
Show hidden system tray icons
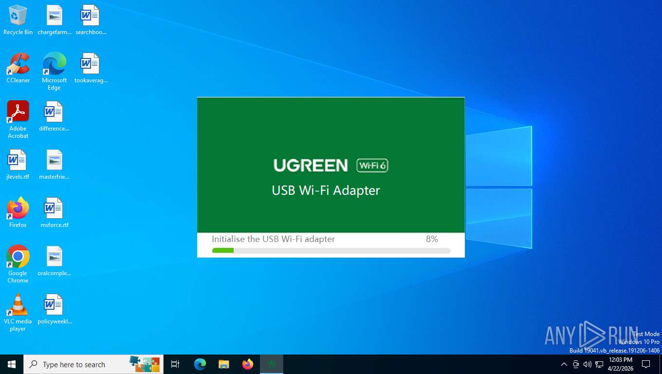click(564, 364)
